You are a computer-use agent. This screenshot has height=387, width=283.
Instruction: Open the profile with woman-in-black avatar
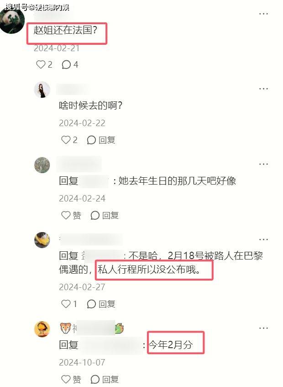[42, 90]
